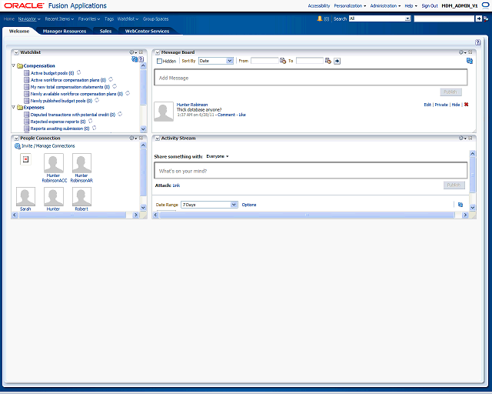Image resolution: width=492 pixels, height=394 pixels.
Task: Open the Navigator menu
Action: (29, 18)
